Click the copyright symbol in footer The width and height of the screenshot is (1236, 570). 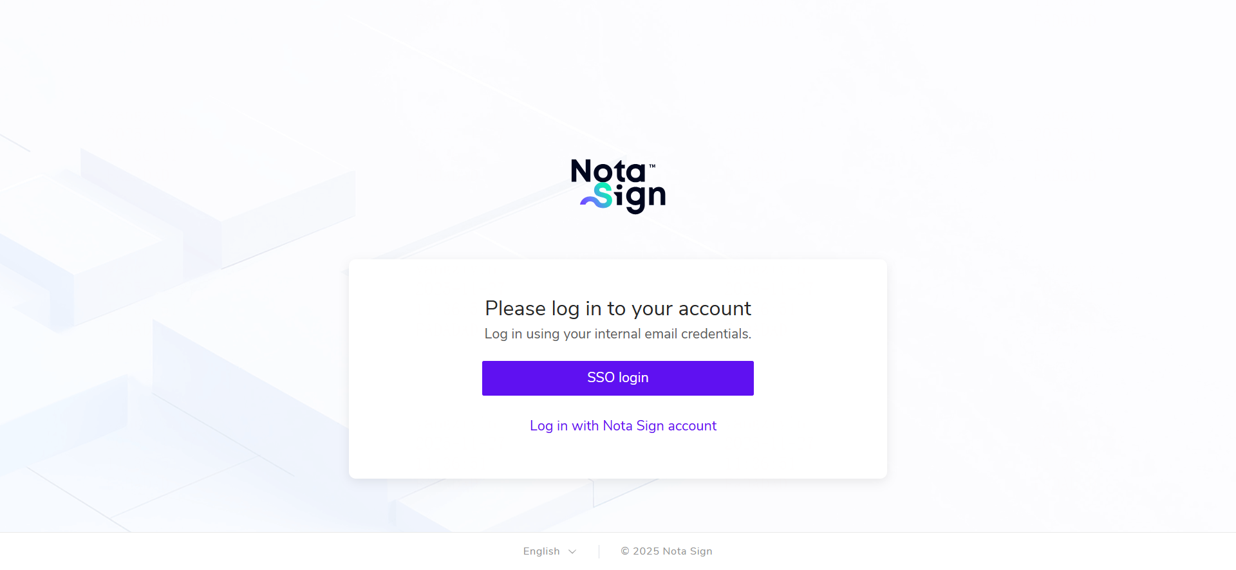click(x=625, y=551)
